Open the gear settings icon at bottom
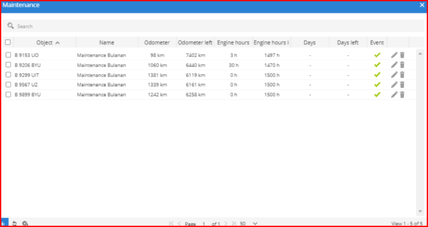 pos(25,223)
